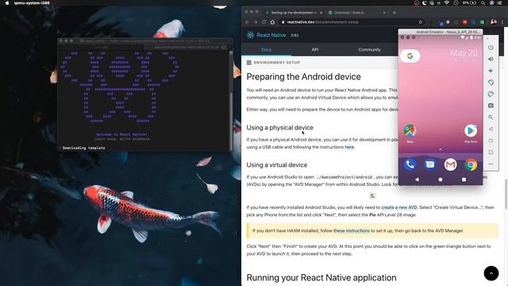This screenshot has height=286, width=508.
Task: Open the Gmail app in emulator dock
Action: tap(450, 164)
